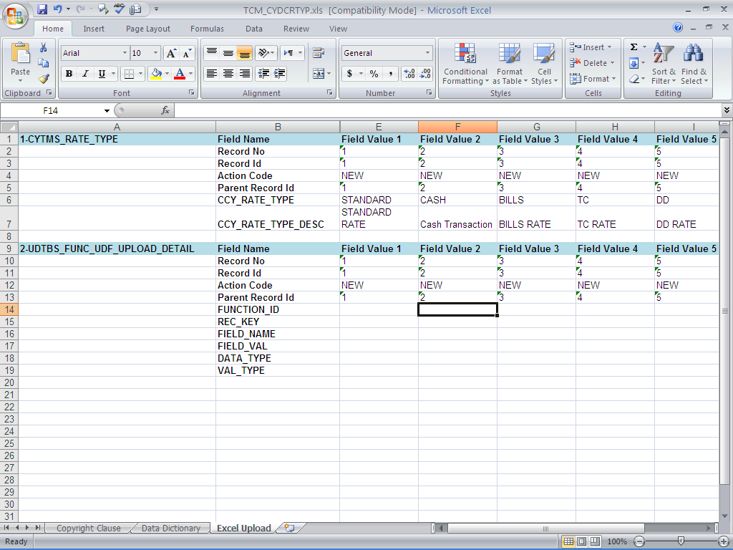The width and height of the screenshot is (733, 550).
Task: Click the Insert cells button
Action: (591, 47)
